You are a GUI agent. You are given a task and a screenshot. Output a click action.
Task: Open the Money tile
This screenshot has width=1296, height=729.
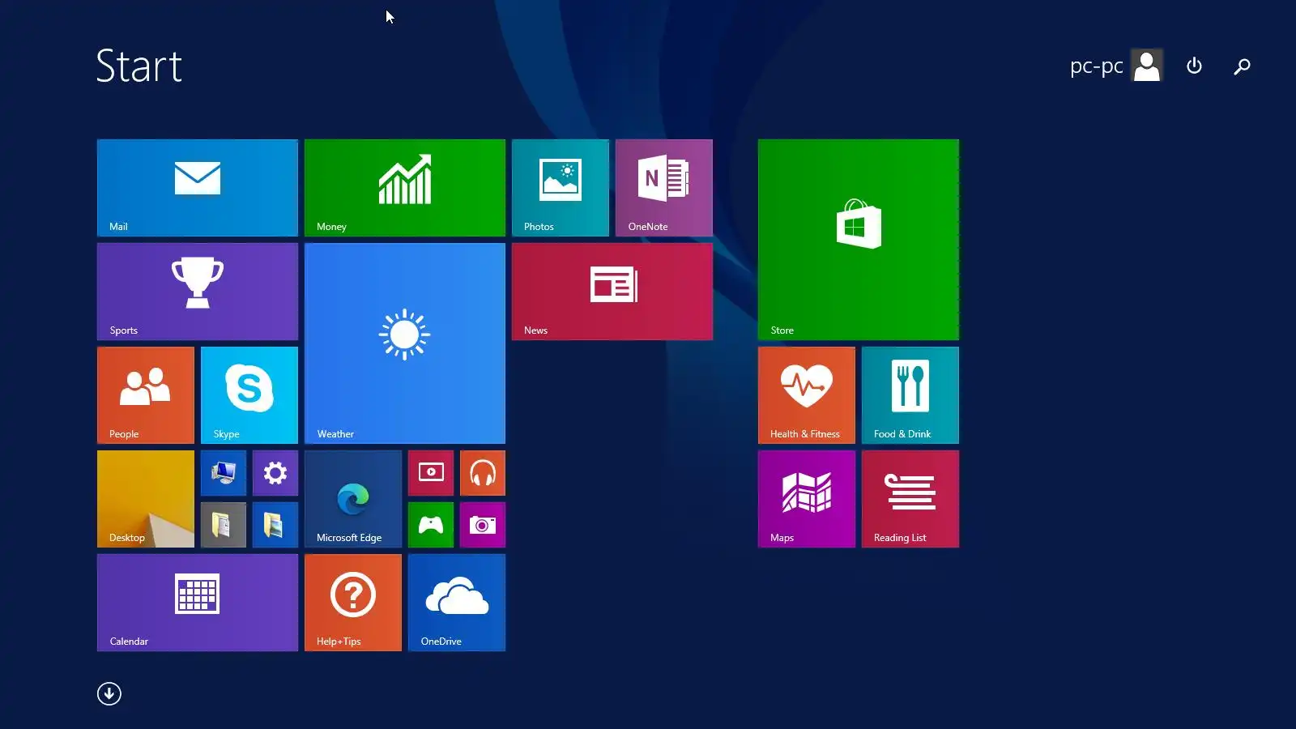pyautogui.click(x=405, y=188)
